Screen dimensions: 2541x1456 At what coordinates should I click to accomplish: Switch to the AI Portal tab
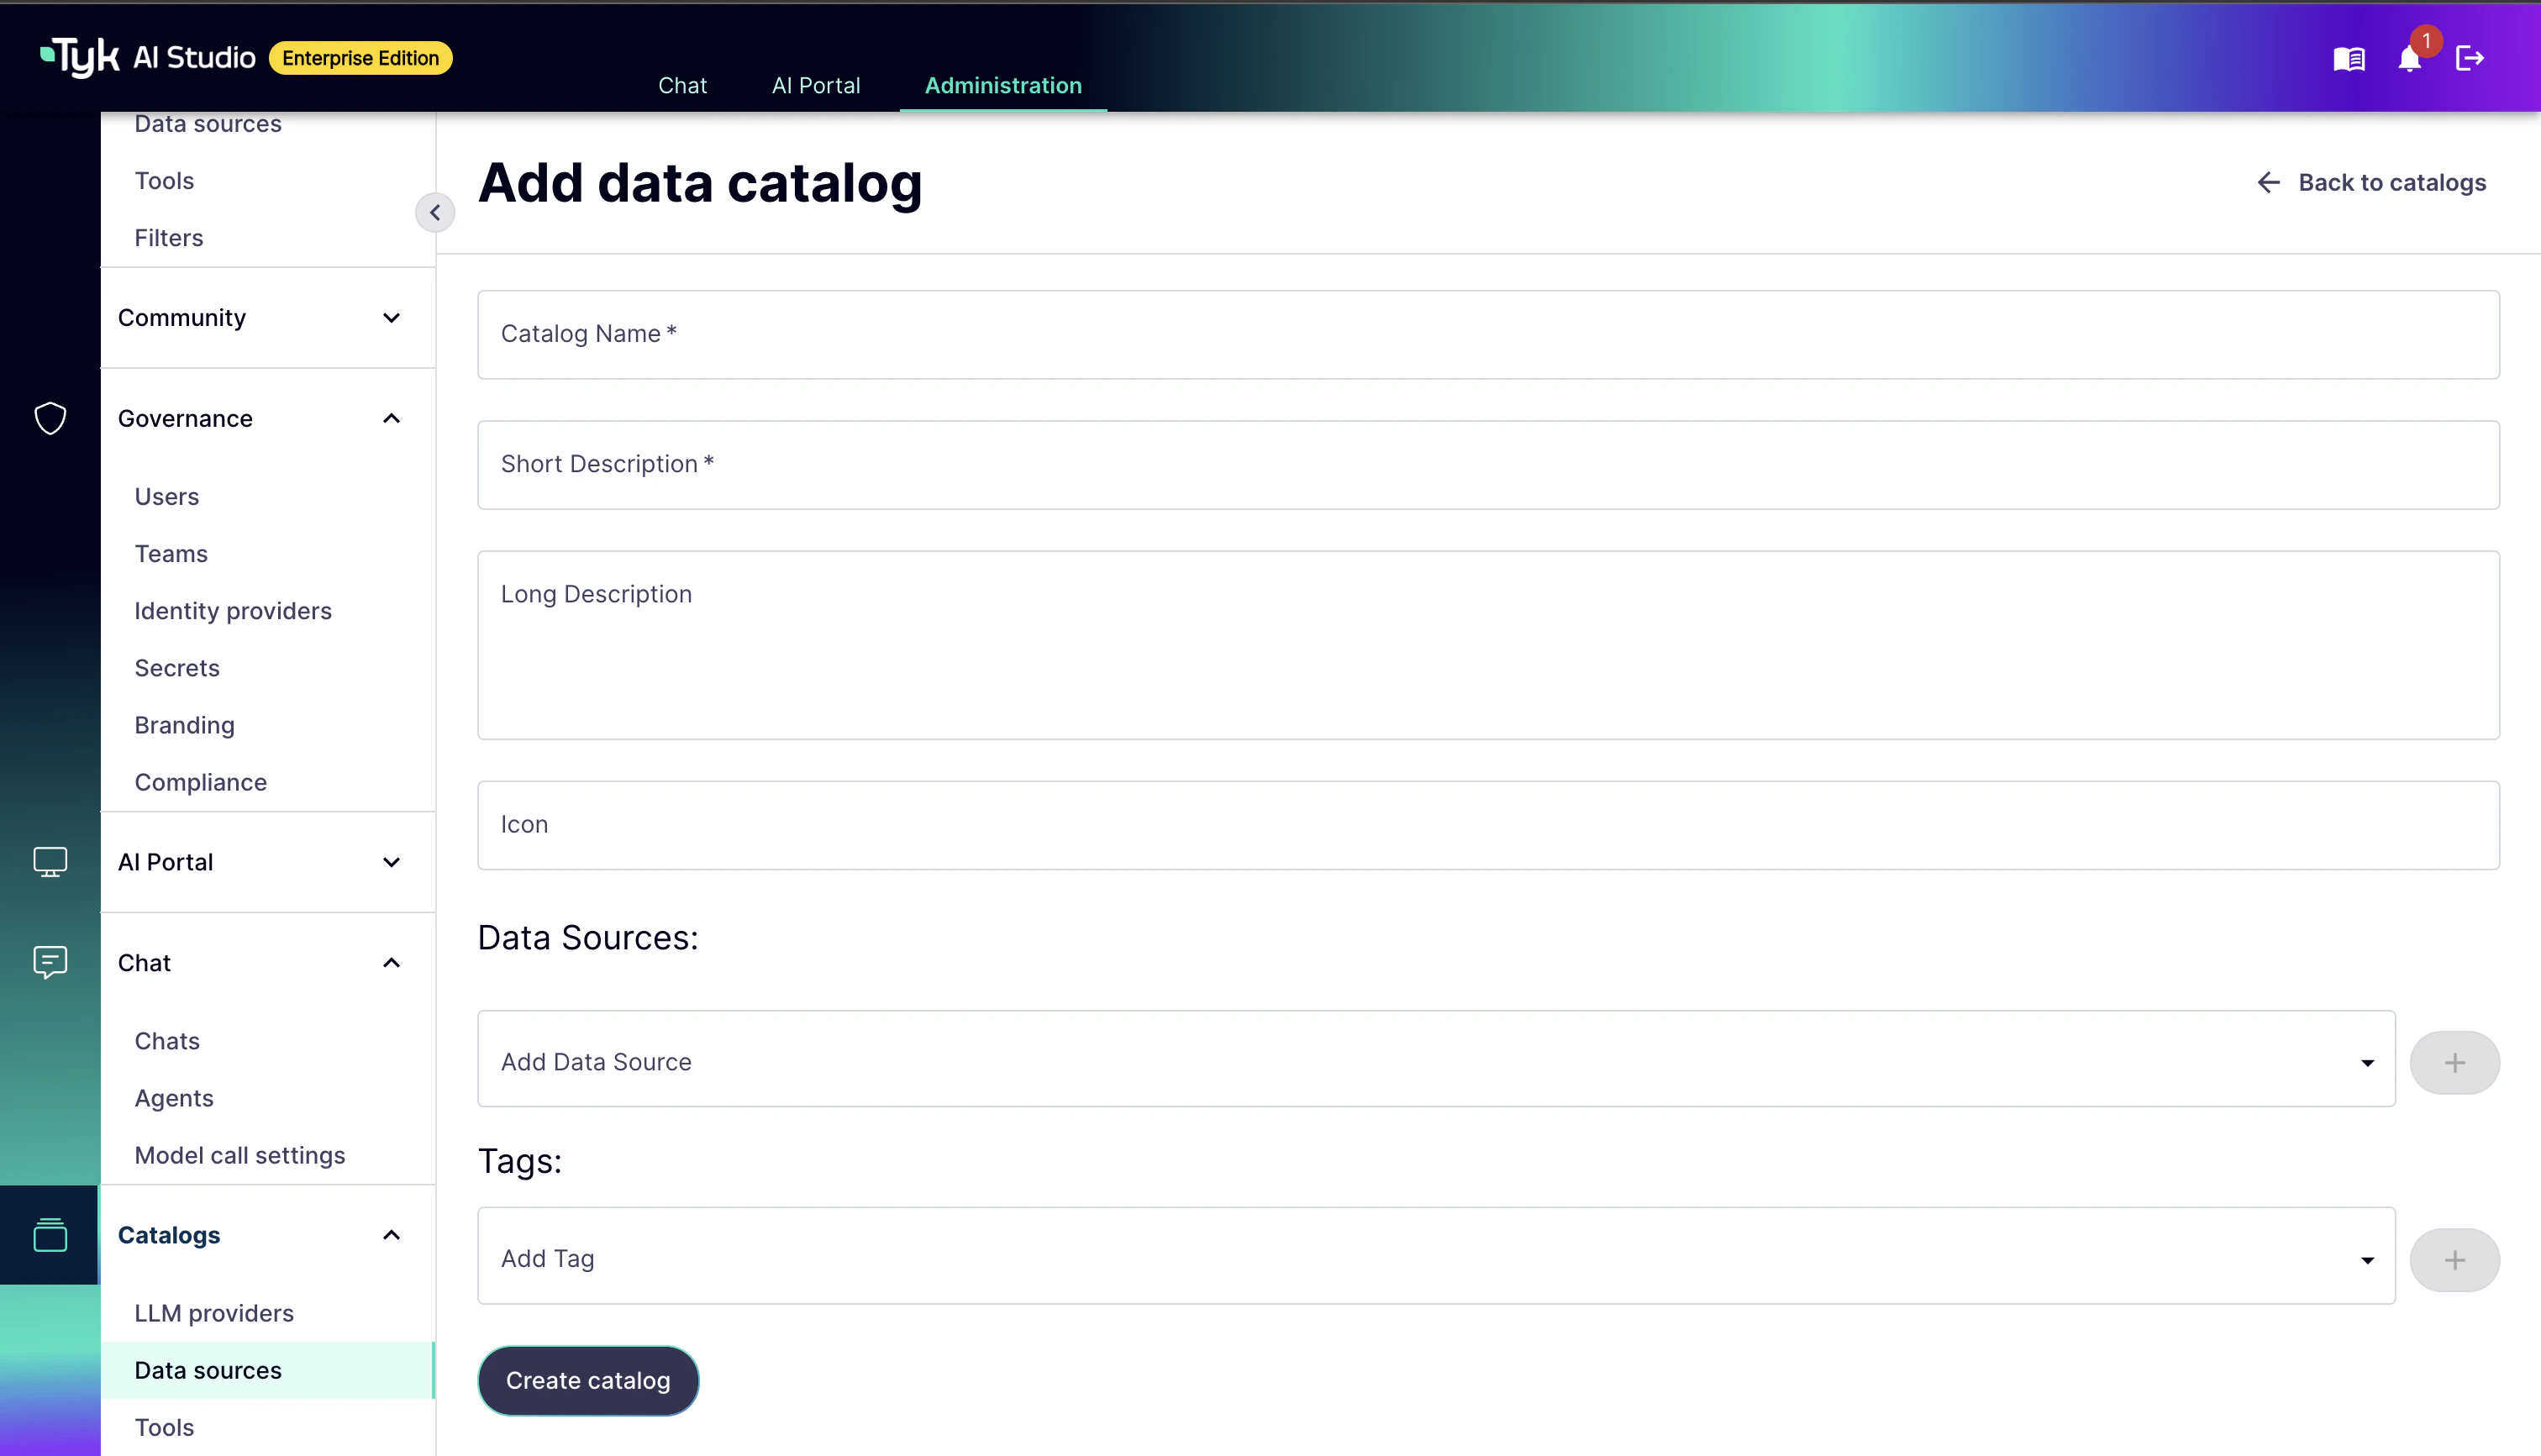(x=815, y=85)
